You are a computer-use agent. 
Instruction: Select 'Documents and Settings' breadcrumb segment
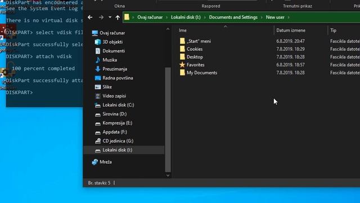click(x=233, y=17)
